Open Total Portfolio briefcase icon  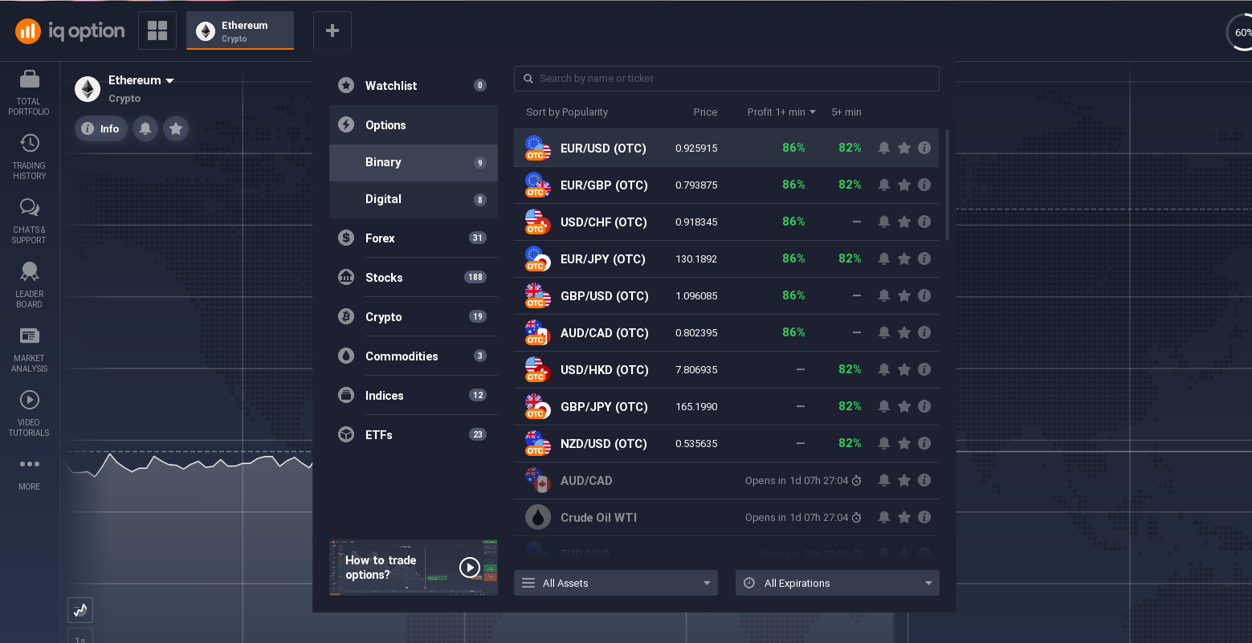(29, 79)
